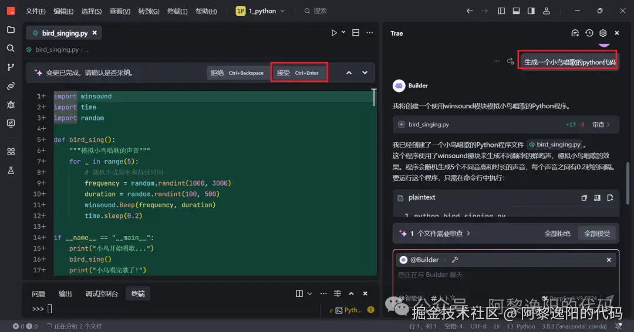Open editor more actions ellipsis
The image size is (634, 332).
pyautogui.click(x=370, y=33)
